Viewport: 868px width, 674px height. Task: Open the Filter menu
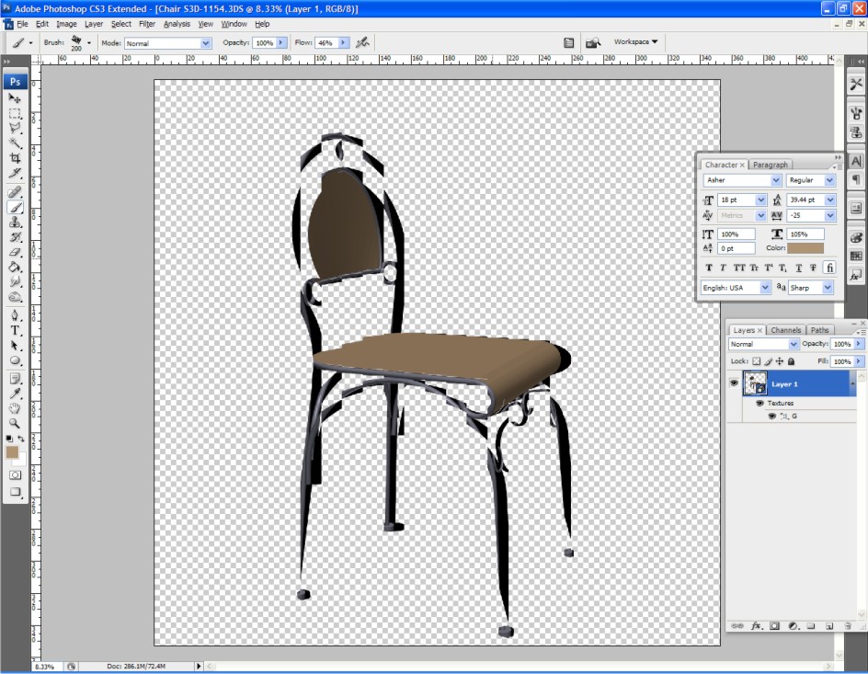[147, 24]
